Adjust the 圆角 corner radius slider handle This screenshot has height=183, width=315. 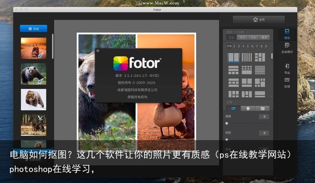227,123
